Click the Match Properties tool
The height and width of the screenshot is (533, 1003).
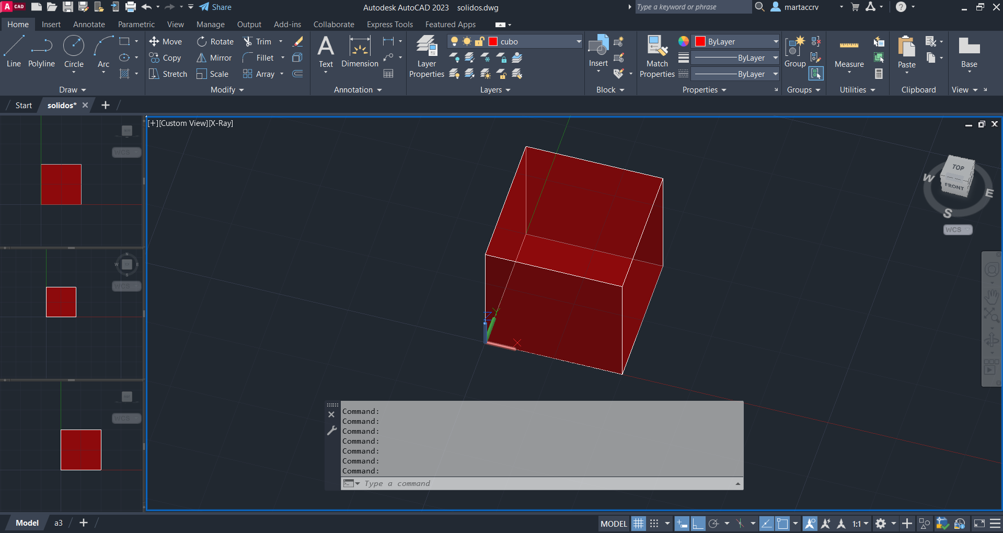point(657,56)
